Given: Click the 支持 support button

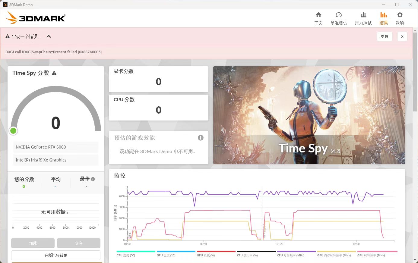Looking at the screenshot, I should click(x=385, y=36).
